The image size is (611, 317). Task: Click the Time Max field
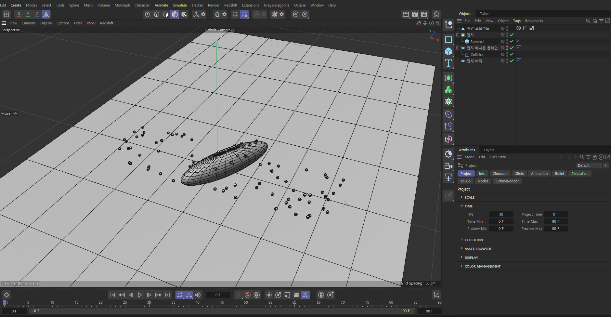[556, 221]
